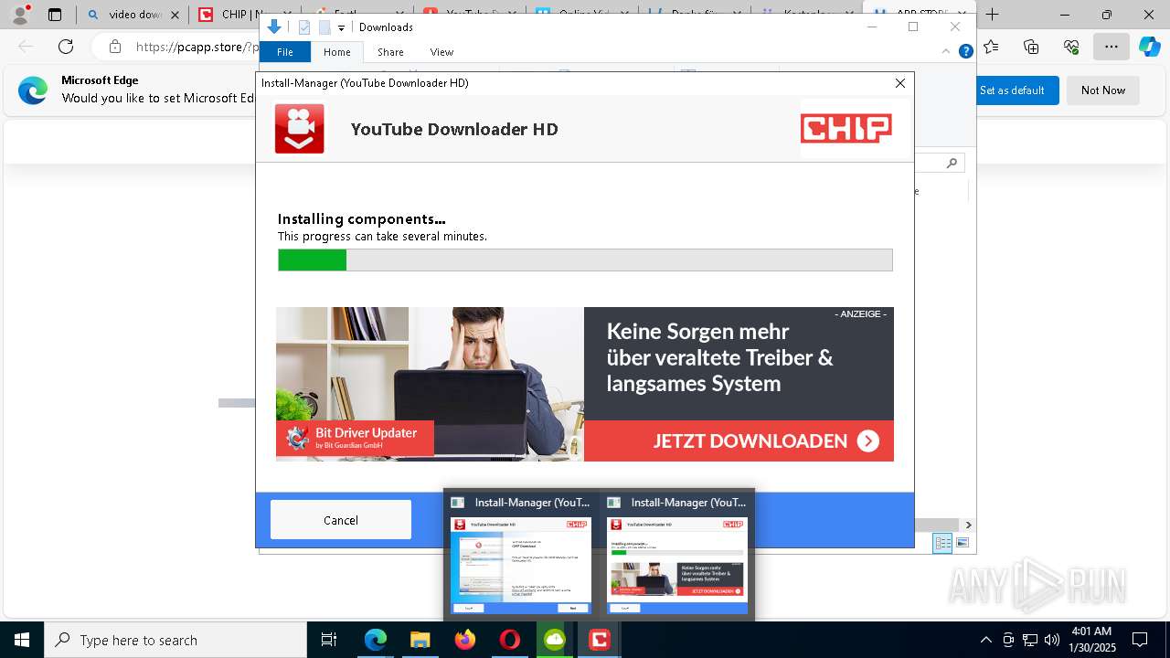Collapse the ribbon chevron in Downloads window

[946, 52]
